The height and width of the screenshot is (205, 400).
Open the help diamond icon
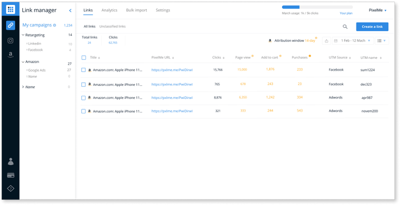tap(10, 189)
